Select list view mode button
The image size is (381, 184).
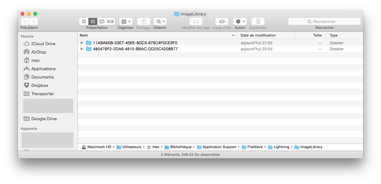coord(93,21)
